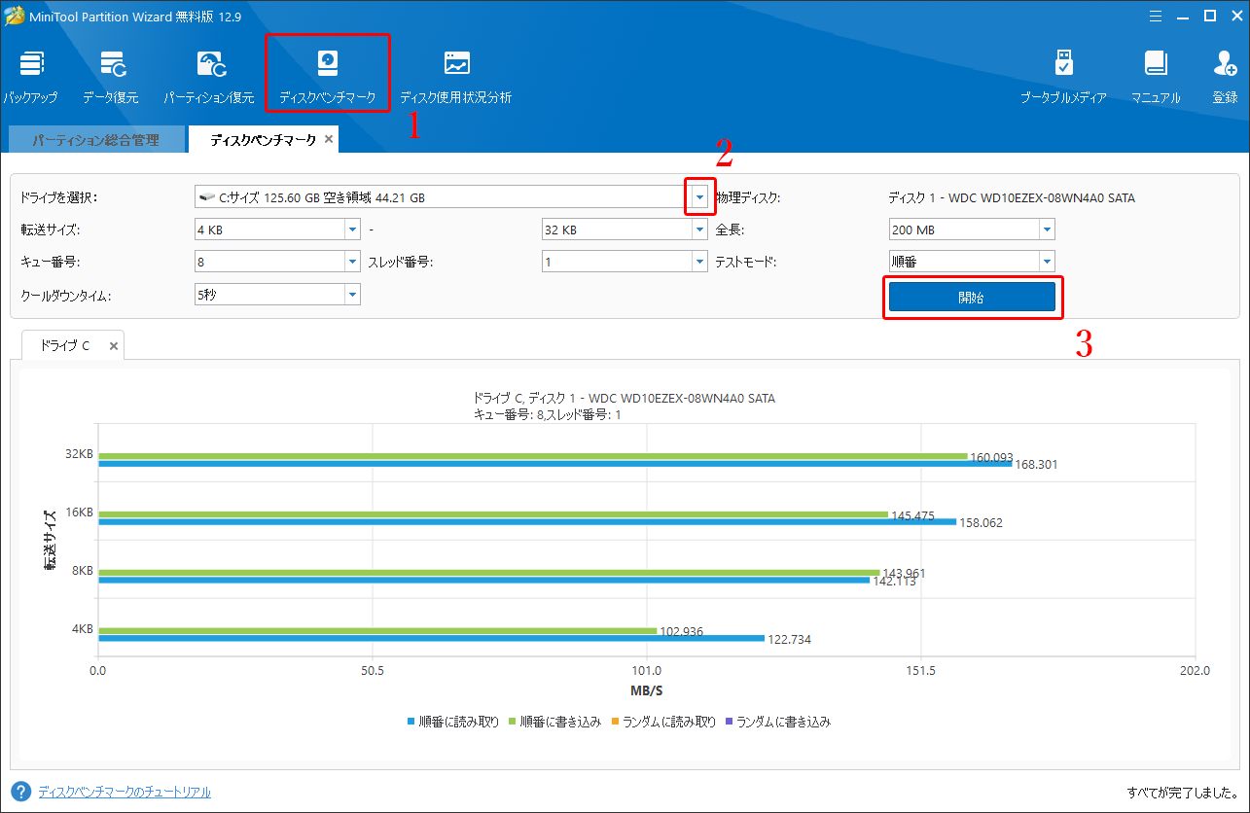
Task: Click the キュー番号: 8,スレッド番号: 1 subtitle
Action: 548,414
